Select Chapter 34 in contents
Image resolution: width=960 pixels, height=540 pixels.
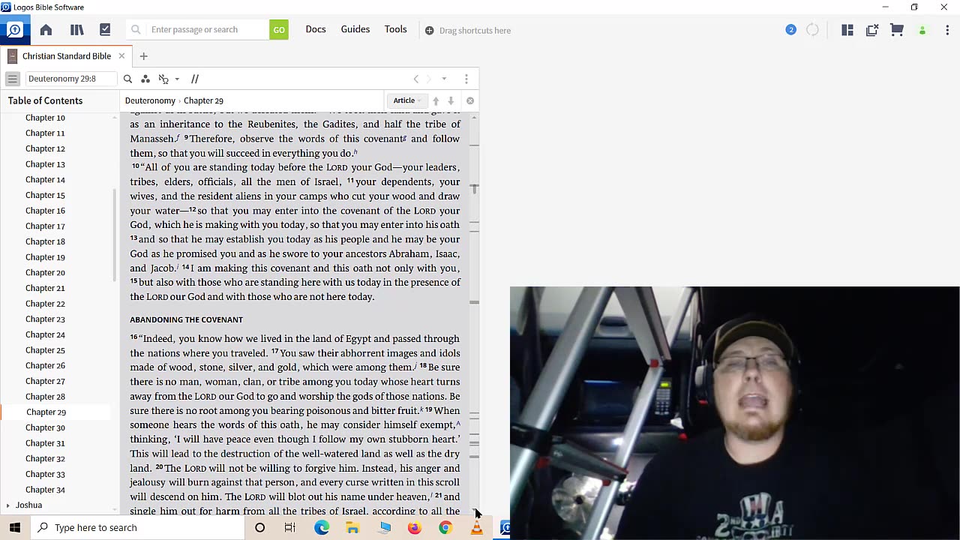(45, 490)
